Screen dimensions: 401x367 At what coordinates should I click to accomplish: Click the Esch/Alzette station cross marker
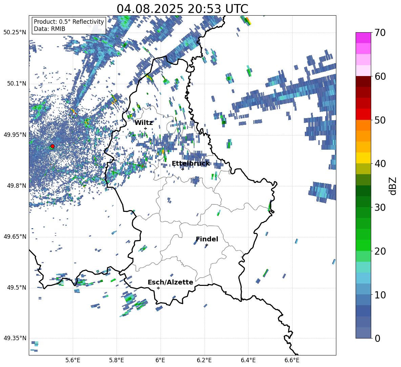(158, 288)
